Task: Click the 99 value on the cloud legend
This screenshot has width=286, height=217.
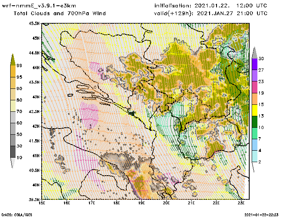Action: coord(19,66)
